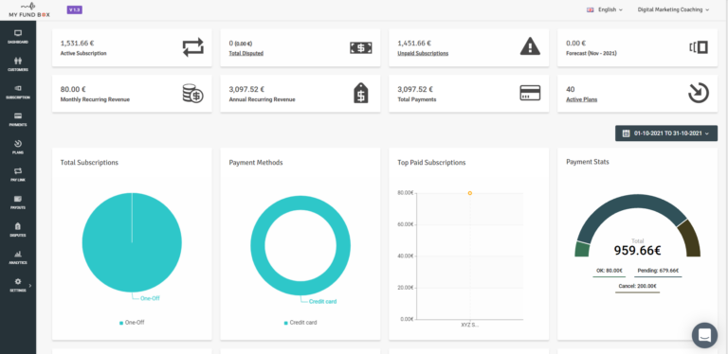Click the XYZ S... axis label

(x=470, y=325)
